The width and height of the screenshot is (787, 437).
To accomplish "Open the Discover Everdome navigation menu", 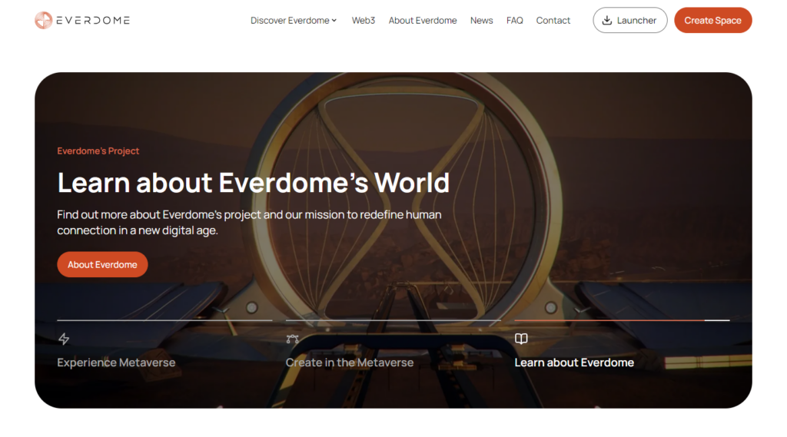I will click(290, 20).
